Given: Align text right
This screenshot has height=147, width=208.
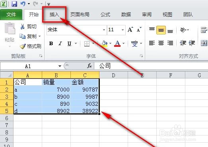Looking at the screenshot, I should click(170, 43).
